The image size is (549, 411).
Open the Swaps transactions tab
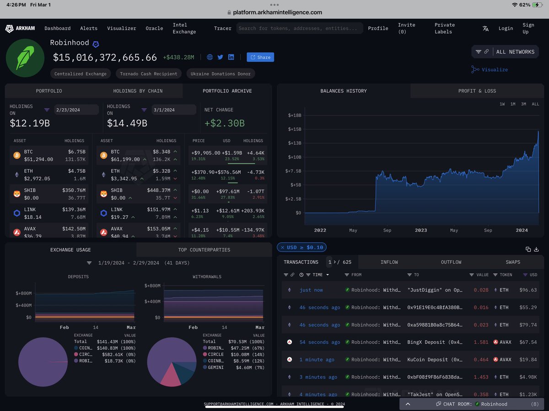512,262
